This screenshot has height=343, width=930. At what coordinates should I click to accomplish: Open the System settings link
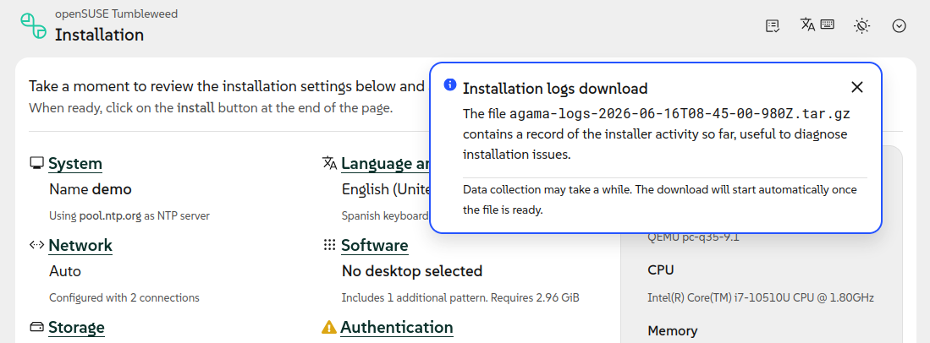pos(75,164)
